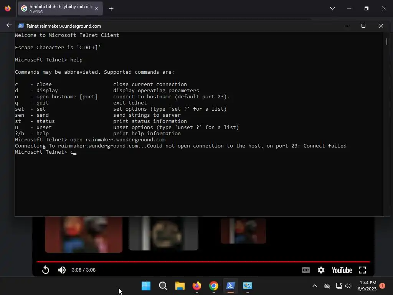The image size is (393, 295).
Task: Open the clock showing 1:44 PM
Action: 367,286
